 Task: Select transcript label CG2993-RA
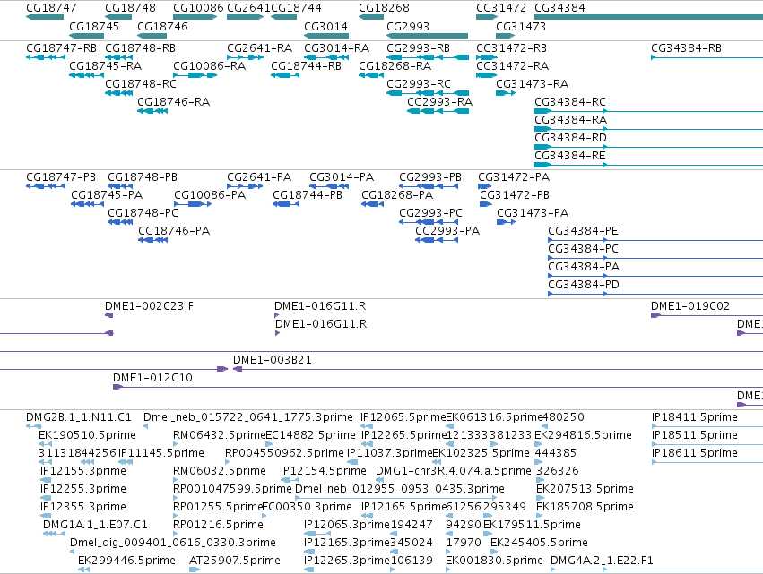(x=440, y=102)
